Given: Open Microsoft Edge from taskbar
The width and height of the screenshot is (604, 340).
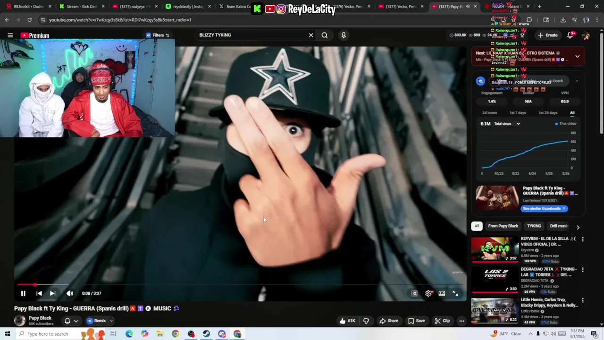Looking at the screenshot, I should pos(129,334).
